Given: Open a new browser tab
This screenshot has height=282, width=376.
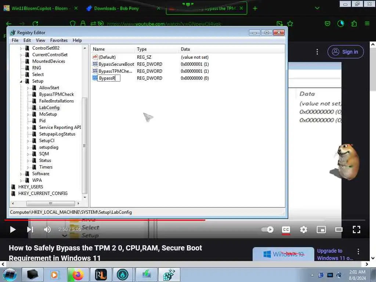Looking at the screenshot, I should pos(255,8).
